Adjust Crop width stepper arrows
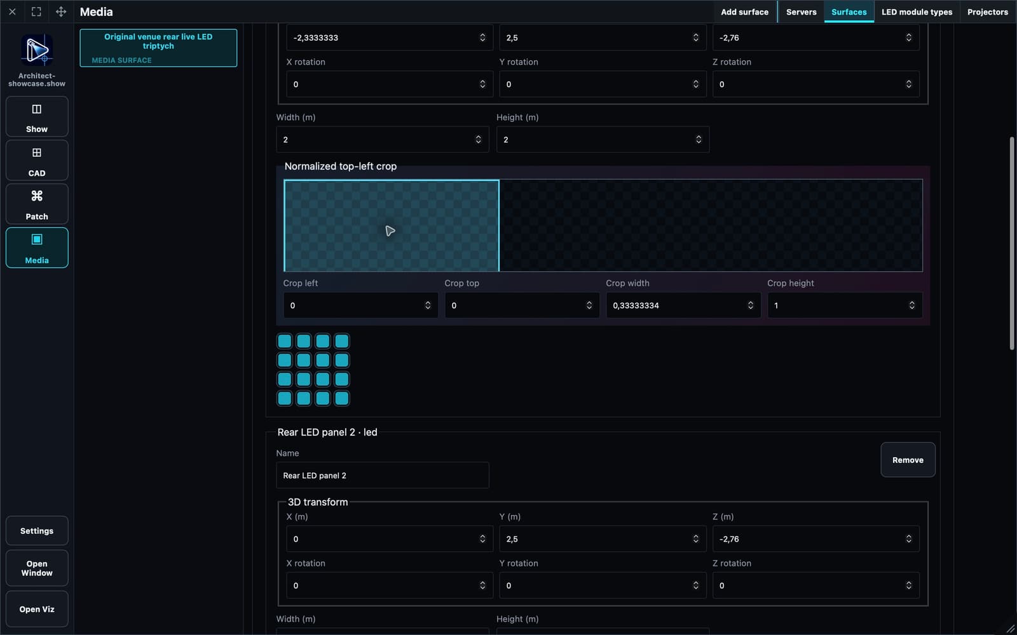1017x635 pixels. pos(751,305)
